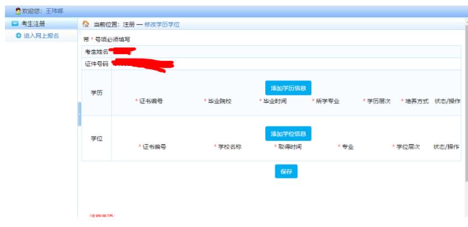468x227 pixels.
Task: Open the 进入网上报名 sidebar link
Action: click(41, 36)
